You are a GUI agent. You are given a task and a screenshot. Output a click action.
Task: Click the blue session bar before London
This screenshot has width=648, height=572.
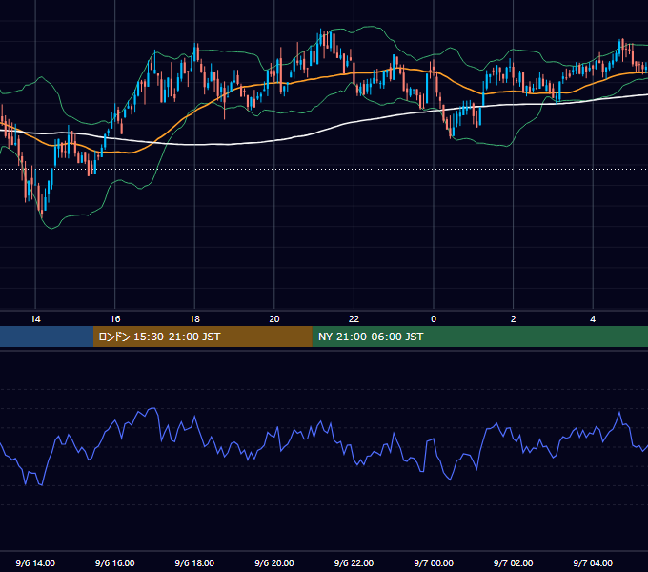(47, 337)
